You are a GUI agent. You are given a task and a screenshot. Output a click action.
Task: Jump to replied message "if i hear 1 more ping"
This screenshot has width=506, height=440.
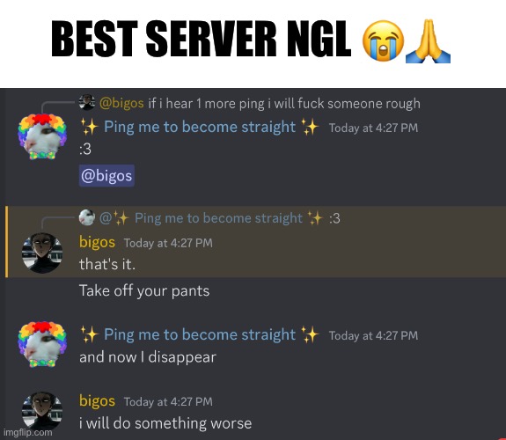tap(284, 104)
